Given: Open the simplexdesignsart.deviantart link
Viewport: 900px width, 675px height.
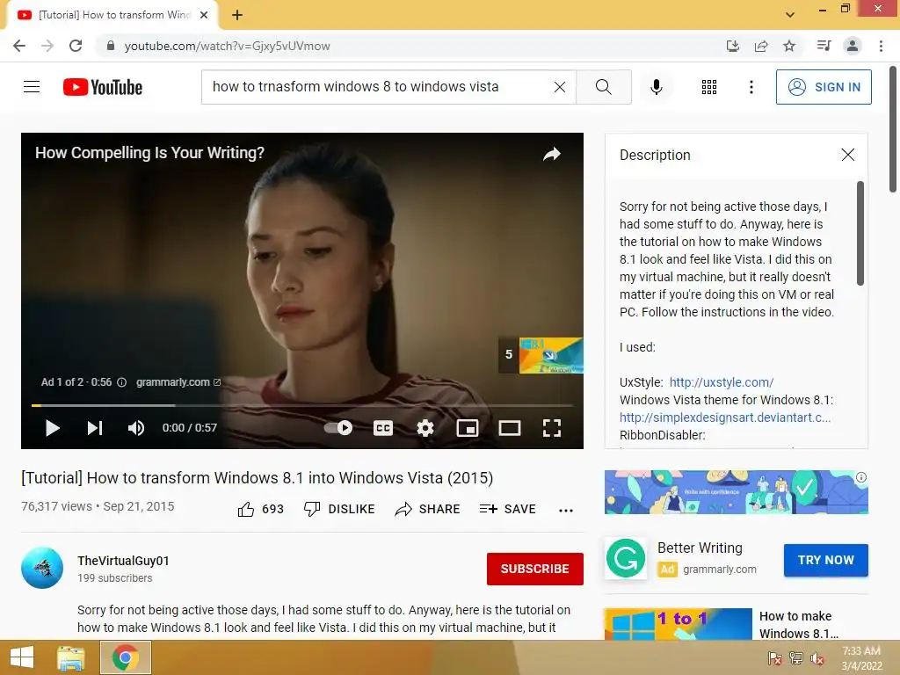Looking at the screenshot, I should [724, 417].
